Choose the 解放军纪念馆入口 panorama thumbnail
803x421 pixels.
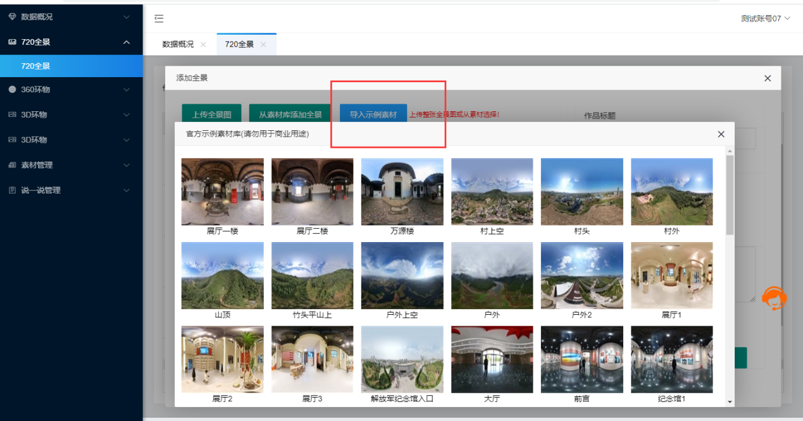click(402, 359)
